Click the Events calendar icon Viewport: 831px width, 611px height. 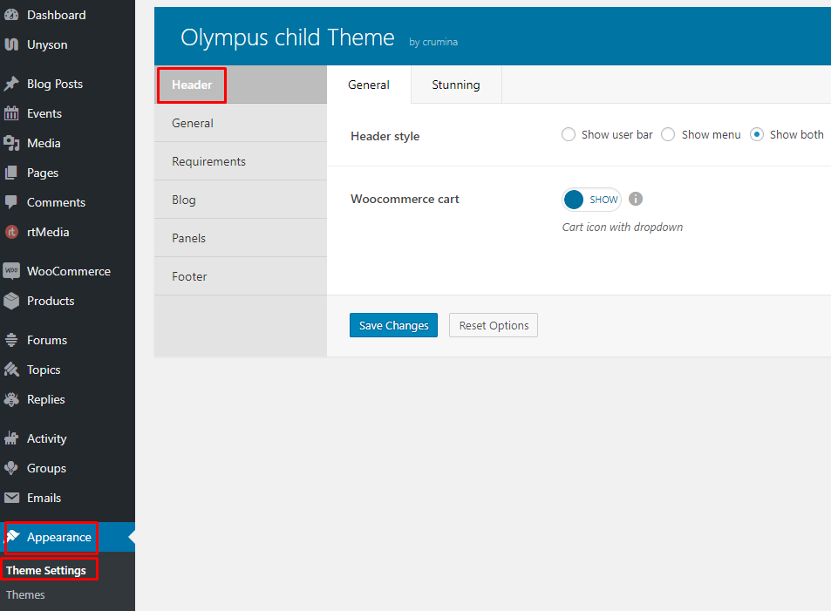pos(11,113)
